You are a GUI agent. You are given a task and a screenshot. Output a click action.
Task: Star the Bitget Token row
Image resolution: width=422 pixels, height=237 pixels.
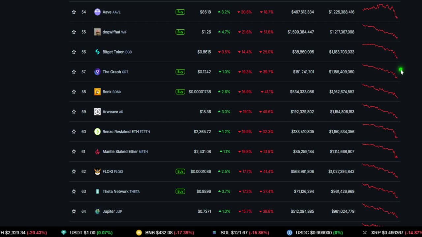click(74, 52)
